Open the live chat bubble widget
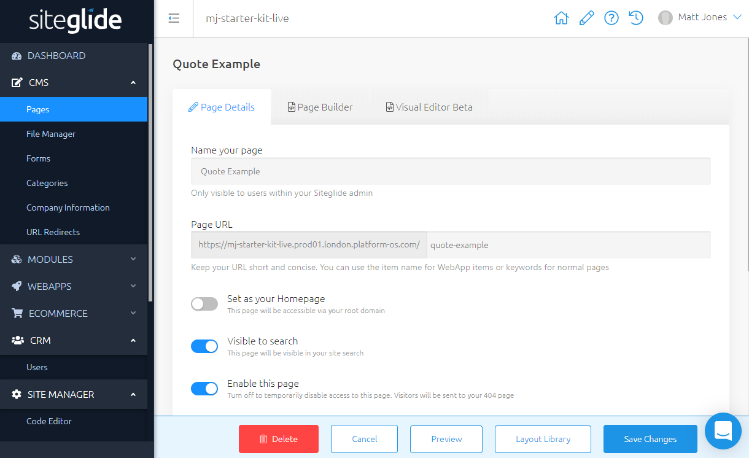749x458 pixels. pyautogui.click(x=723, y=430)
